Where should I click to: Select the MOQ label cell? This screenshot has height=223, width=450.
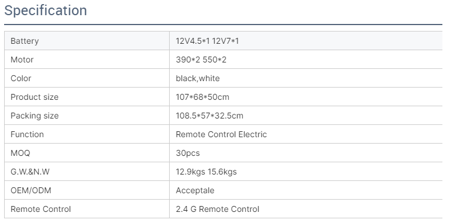(87, 153)
